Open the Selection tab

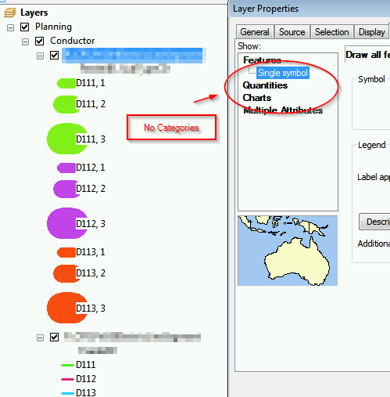[x=332, y=32]
